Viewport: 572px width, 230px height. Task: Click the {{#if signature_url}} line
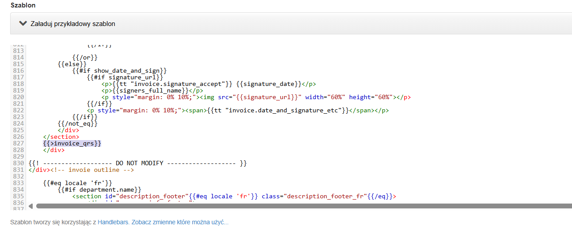click(125, 77)
